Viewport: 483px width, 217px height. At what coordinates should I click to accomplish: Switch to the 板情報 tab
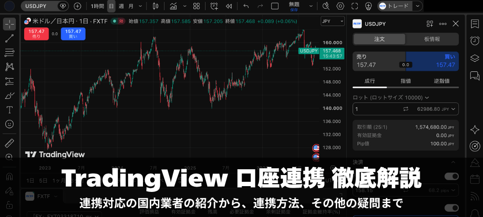(432, 39)
